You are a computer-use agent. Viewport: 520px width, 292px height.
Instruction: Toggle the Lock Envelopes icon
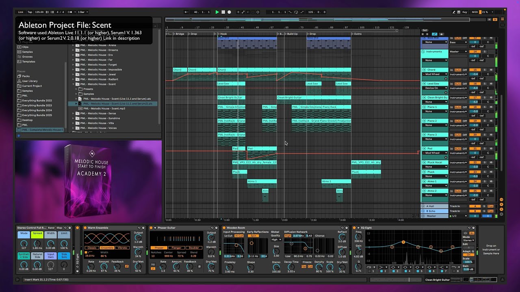pyautogui.click(x=442, y=34)
